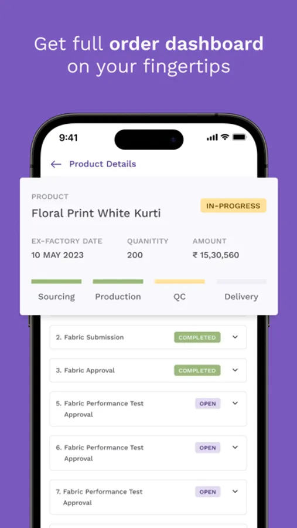Tap OPEN badge on step 5
This screenshot has width=297, height=528.
coord(207,404)
